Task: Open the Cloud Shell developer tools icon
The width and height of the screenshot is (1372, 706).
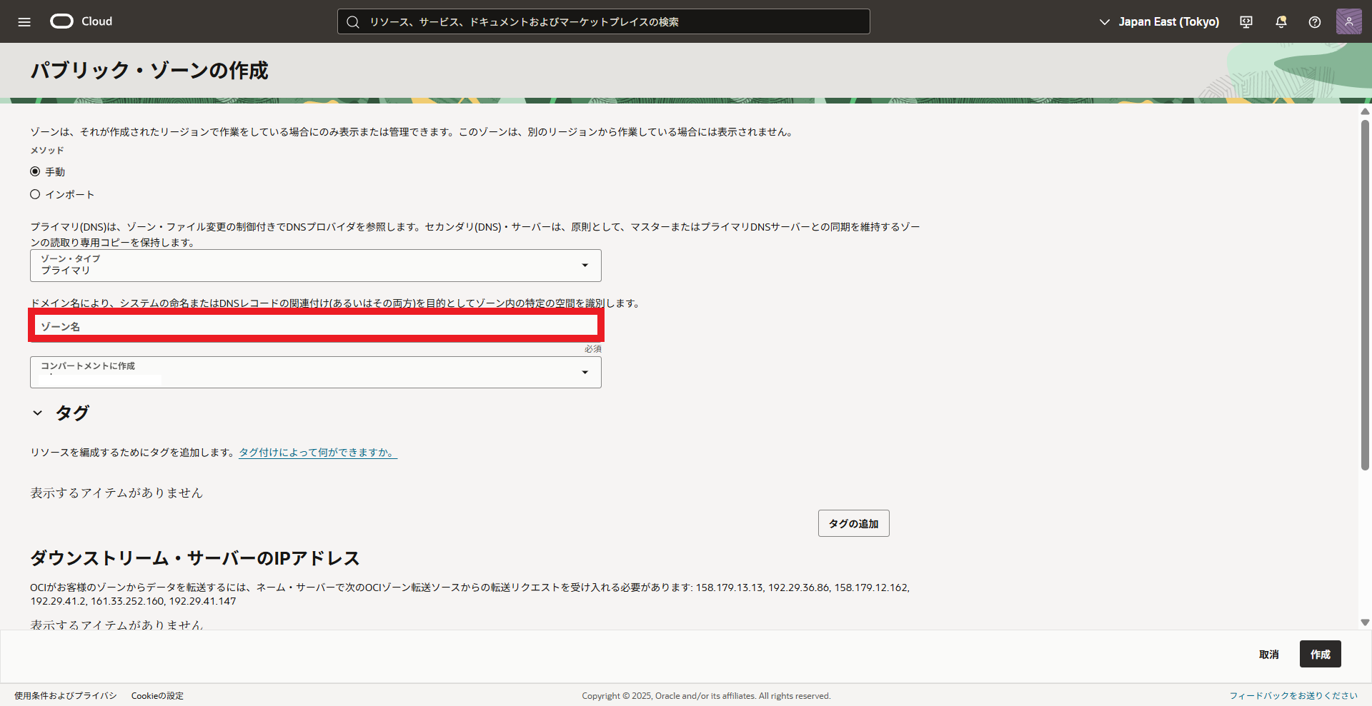Action: click(x=1246, y=22)
